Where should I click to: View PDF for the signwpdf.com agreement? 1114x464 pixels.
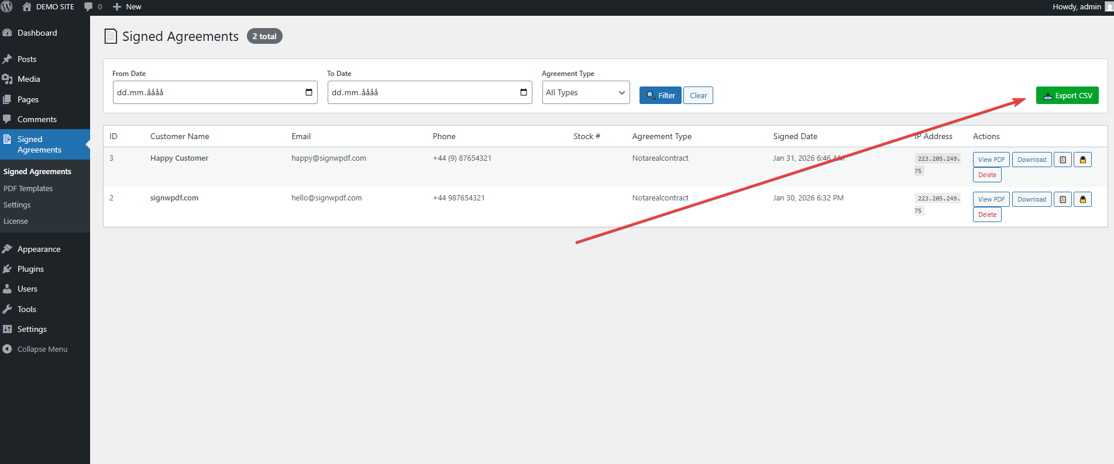(991, 199)
